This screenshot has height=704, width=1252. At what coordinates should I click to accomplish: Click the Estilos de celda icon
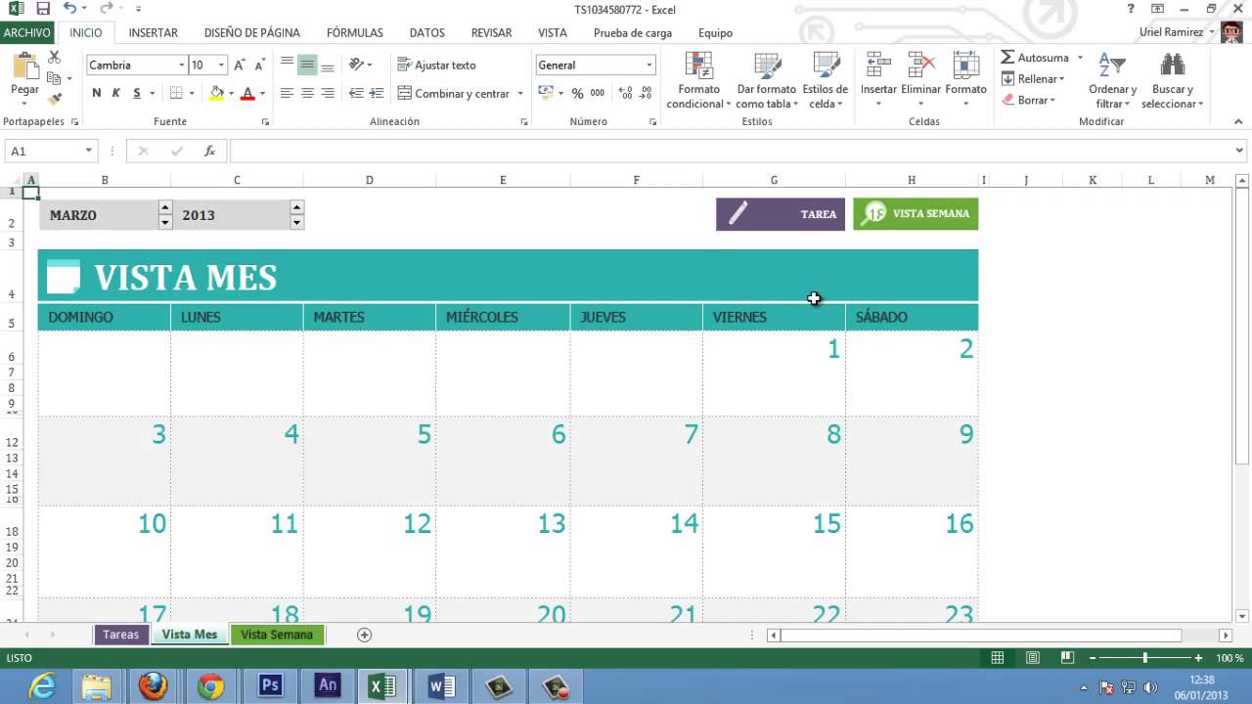[825, 66]
